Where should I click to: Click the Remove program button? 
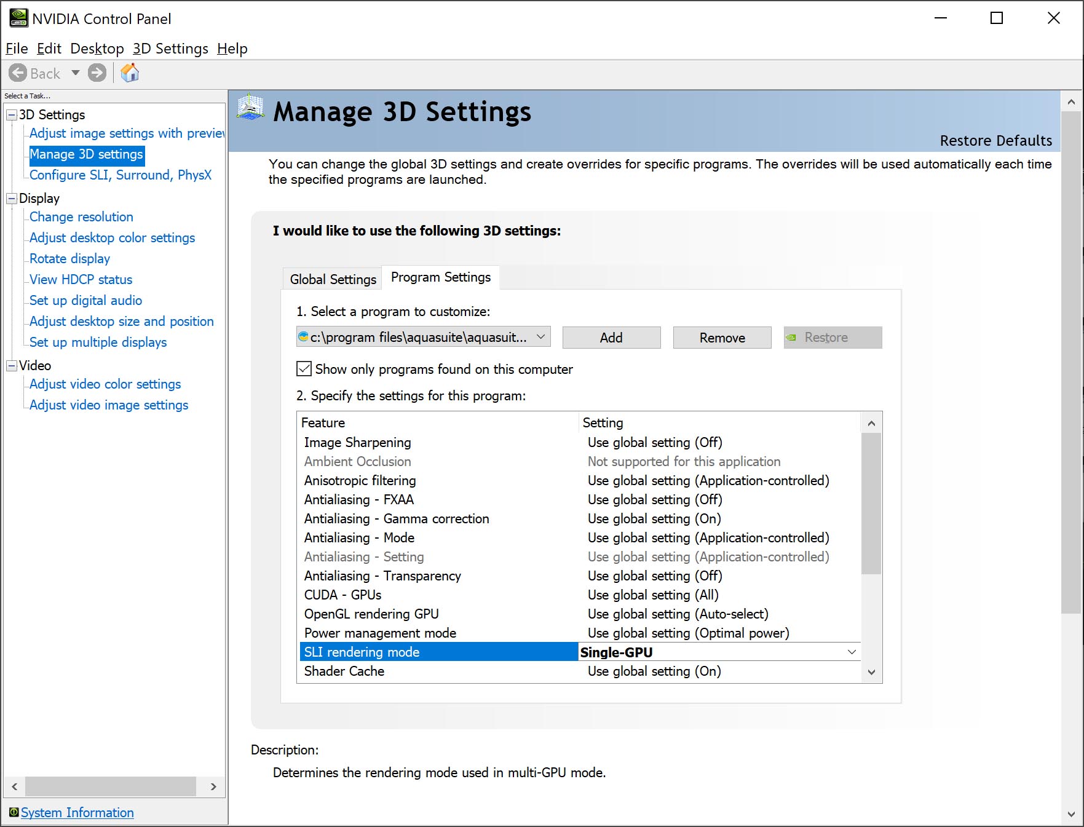722,338
